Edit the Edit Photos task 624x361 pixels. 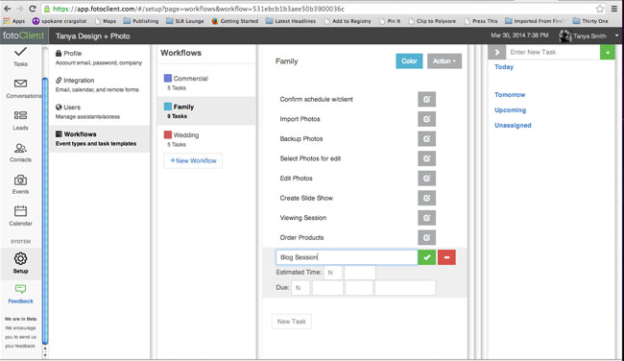click(426, 179)
